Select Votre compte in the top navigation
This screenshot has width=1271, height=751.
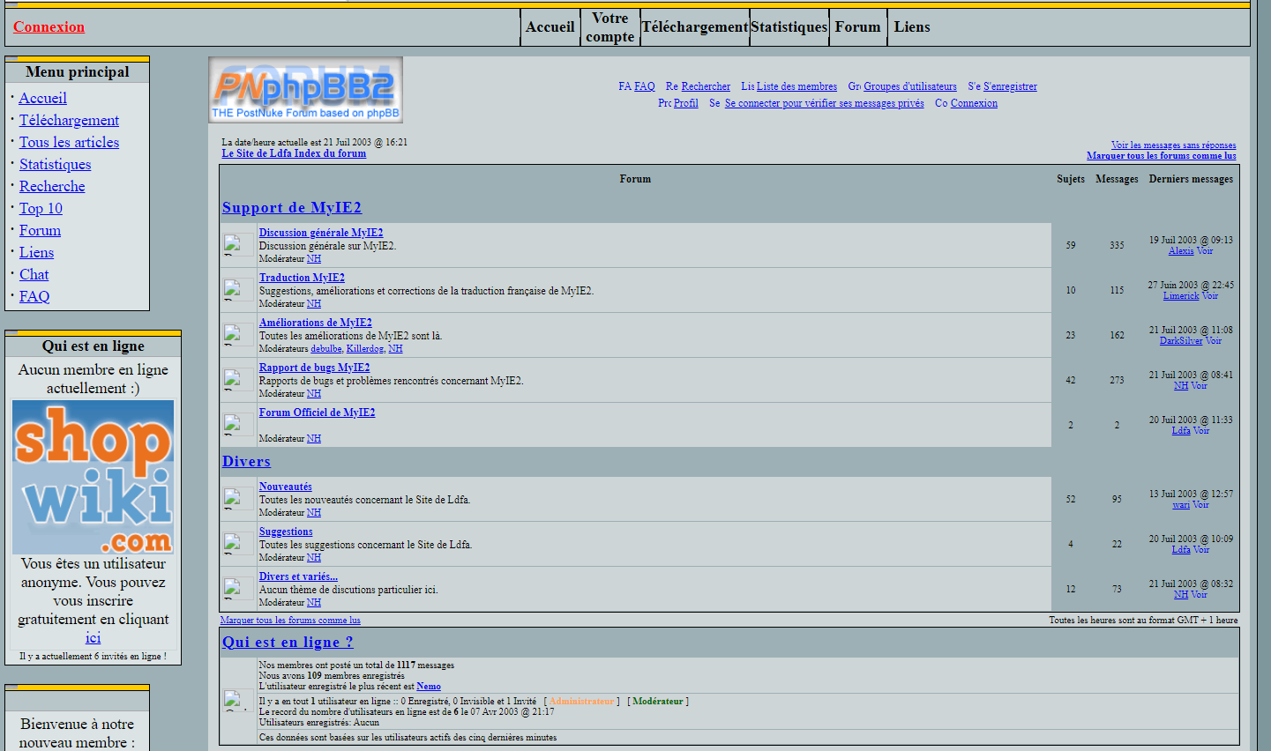click(x=610, y=27)
